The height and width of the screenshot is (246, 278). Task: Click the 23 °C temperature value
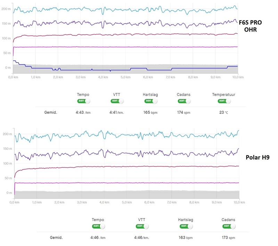(224, 112)
